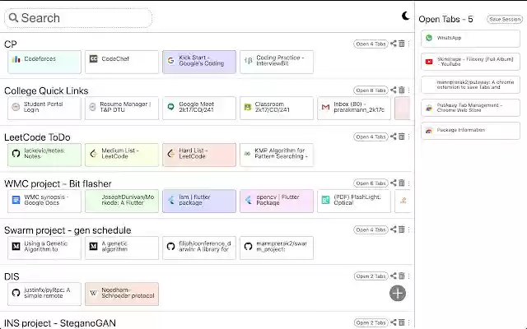Open Needham-Schroeder protocol Wikipedia tab
Screen dimensions: 527x329
(x=122, y=294)
